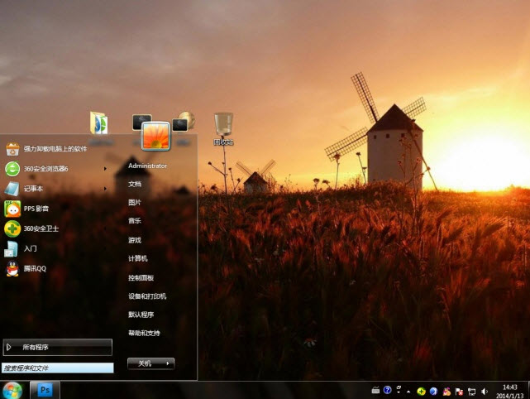Image resolution: width=530 pixels, height=399 pixels.
Task: Open 360安全浏览器6 from the Start menu
Action: point(45,169)
